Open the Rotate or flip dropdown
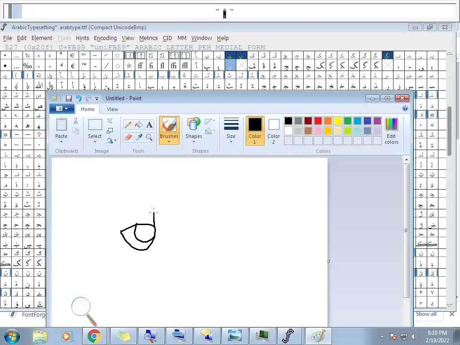The height and width of the screenshot is (345, 460). 111,141
